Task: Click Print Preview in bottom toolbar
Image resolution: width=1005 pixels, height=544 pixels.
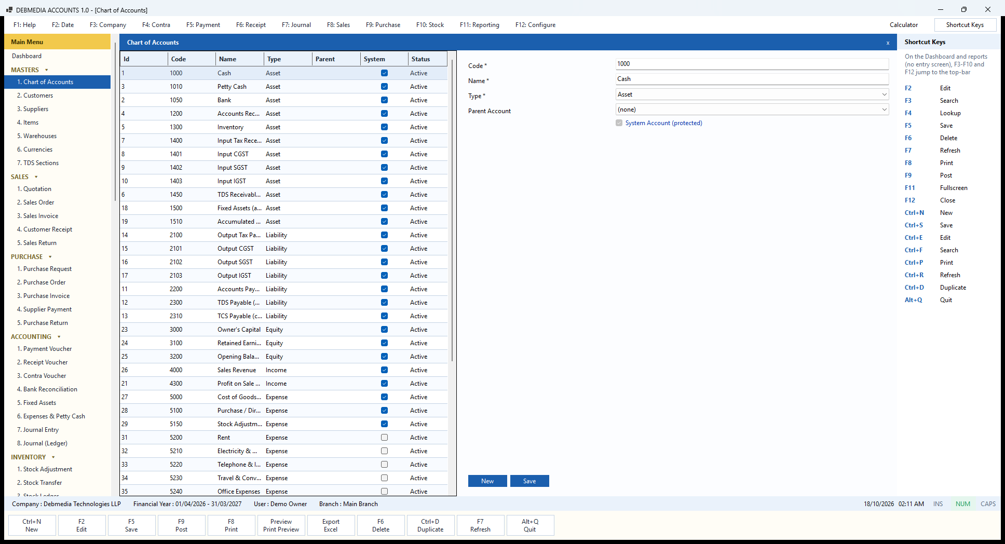Action: click(281, 525)
